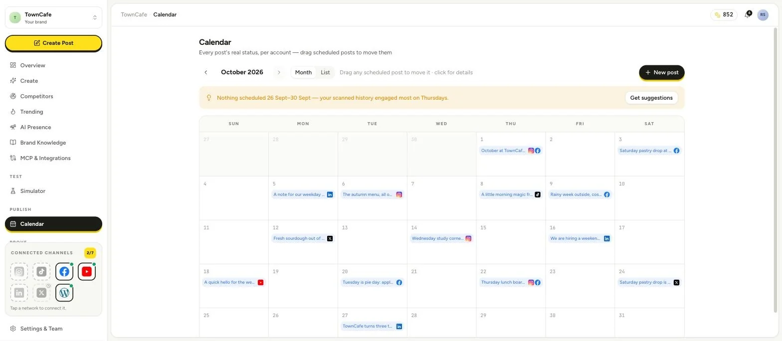This screenshot has width=782, height=341.
Task: Click X icon on Oct 24 Saturday pastry post
Action: [676, 282]
